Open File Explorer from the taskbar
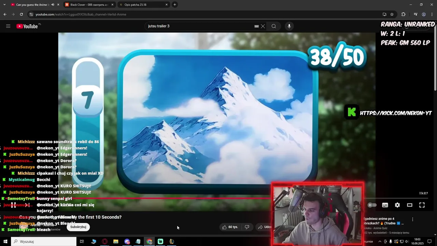437x246 pixels. tap(116, 242)
